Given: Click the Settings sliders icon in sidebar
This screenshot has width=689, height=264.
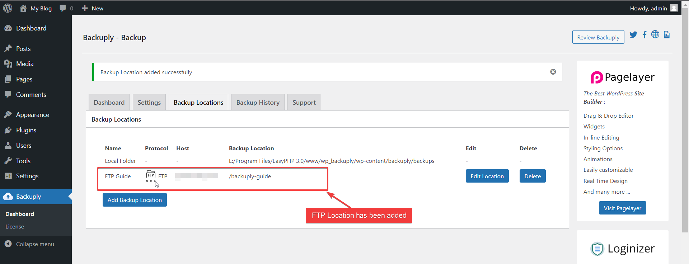Looking at the screenshot, I should [8, 176].
